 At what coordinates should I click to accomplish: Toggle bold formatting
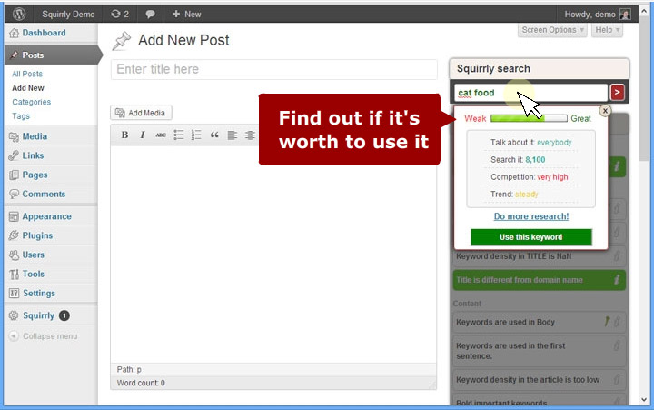(x=124, y=135)
